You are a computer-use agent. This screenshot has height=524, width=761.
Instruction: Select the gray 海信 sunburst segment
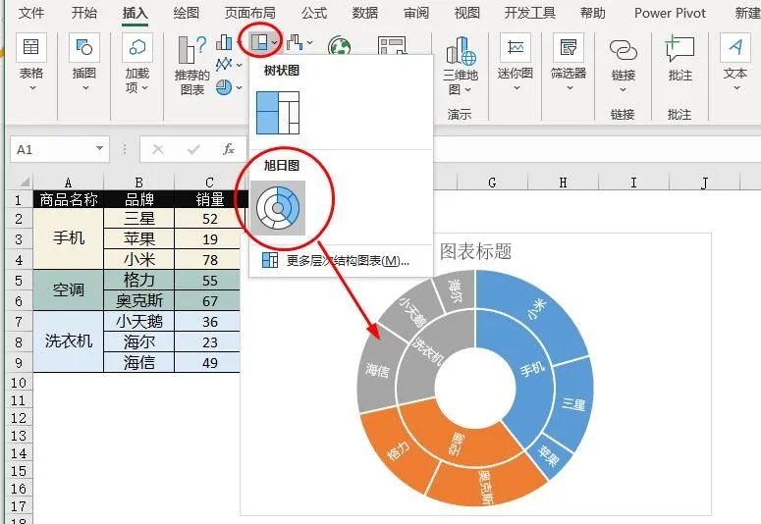[x=380, y=371]
